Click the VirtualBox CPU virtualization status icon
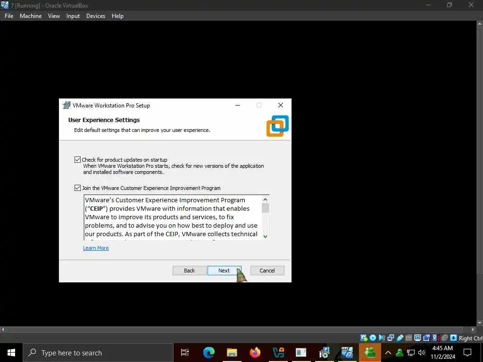483x362 pixels. (435, 338)
